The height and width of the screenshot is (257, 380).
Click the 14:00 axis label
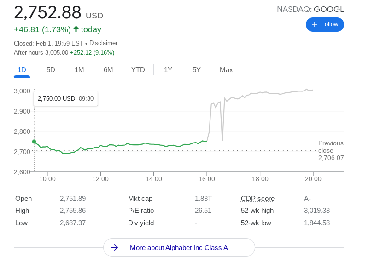(x=154, y=179)
